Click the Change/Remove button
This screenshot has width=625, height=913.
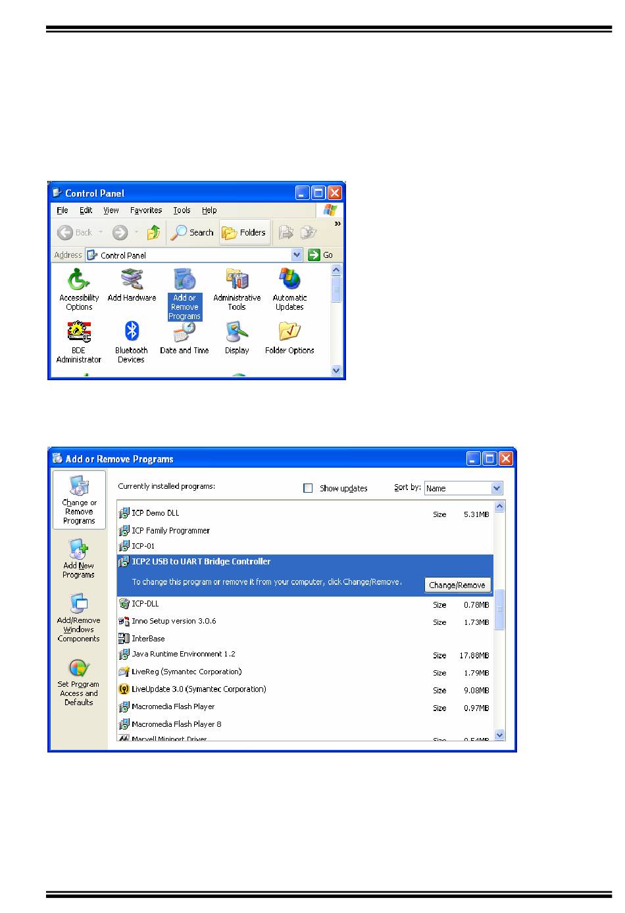coord(457,585)
